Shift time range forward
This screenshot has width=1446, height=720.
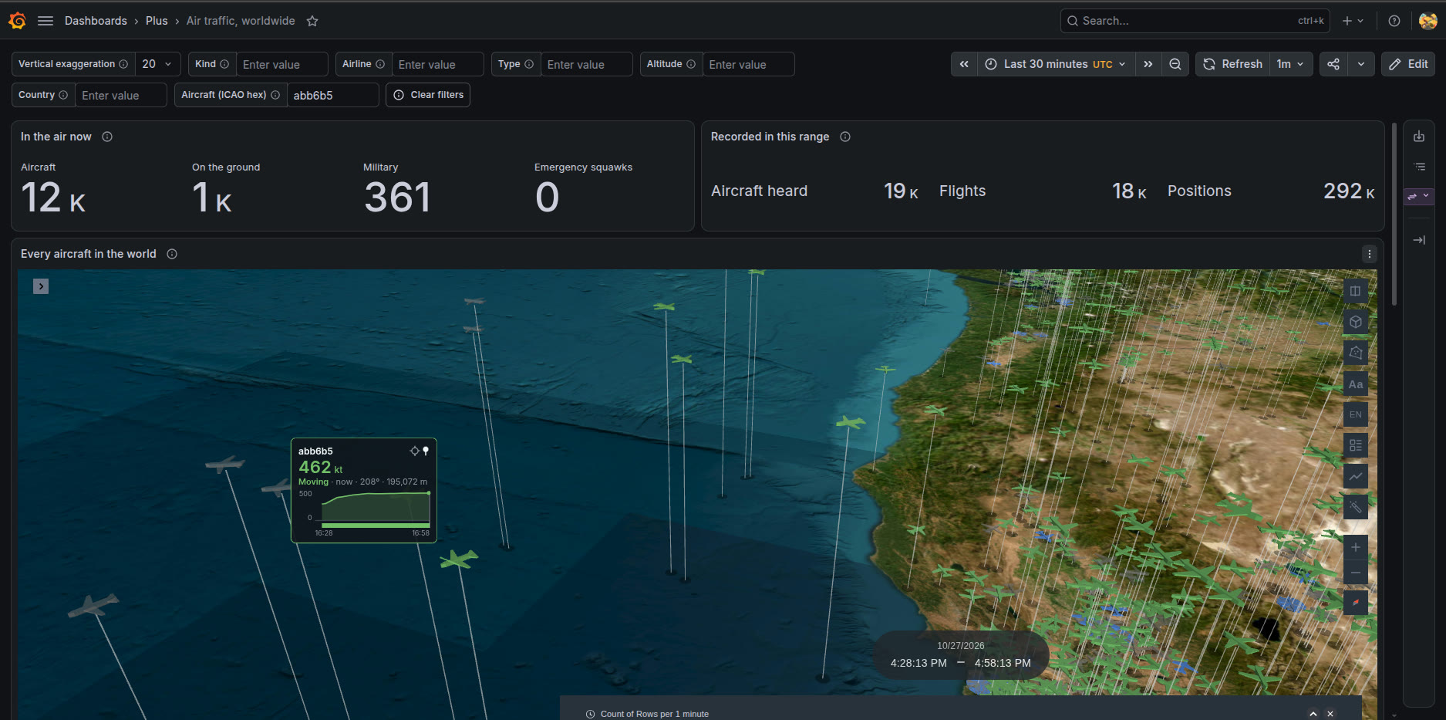click(1148, 64)
